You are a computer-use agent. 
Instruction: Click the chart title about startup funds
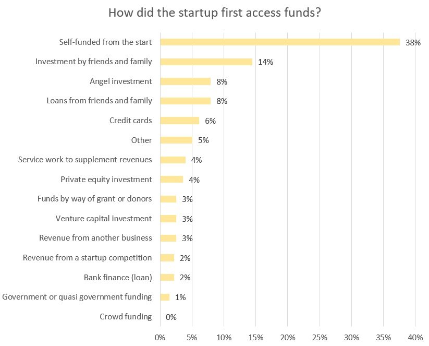[x=215, y=13]
